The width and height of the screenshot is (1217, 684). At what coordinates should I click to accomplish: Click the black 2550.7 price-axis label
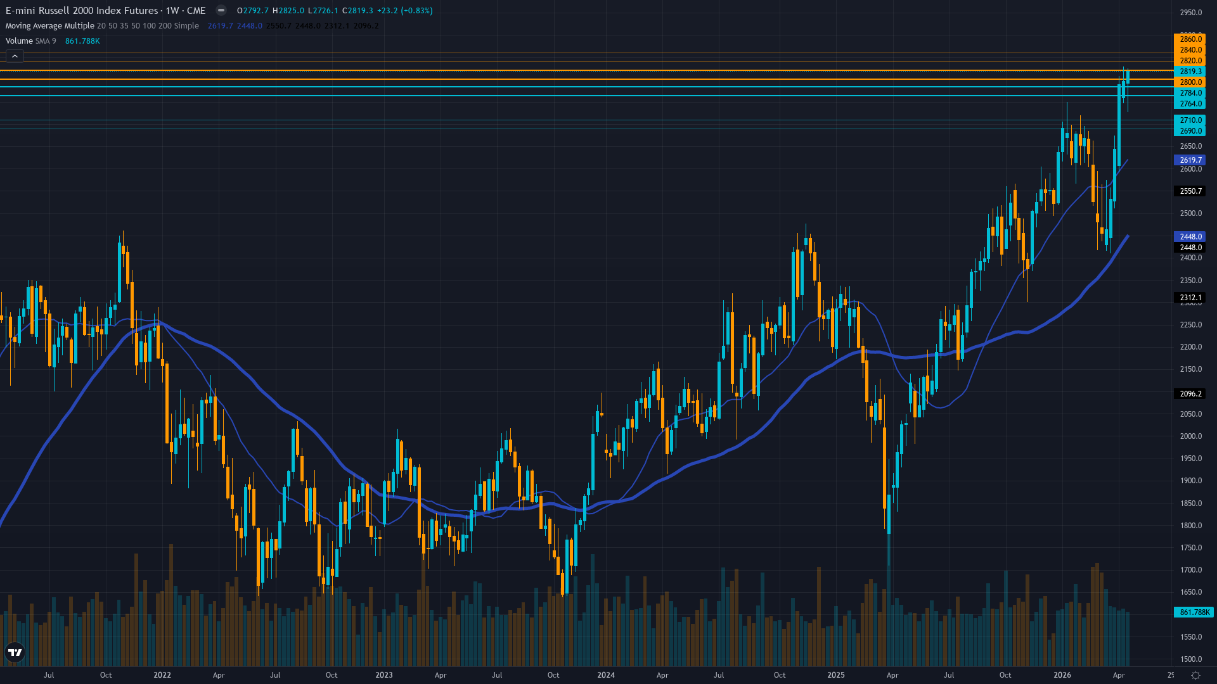pos(1190,191)
